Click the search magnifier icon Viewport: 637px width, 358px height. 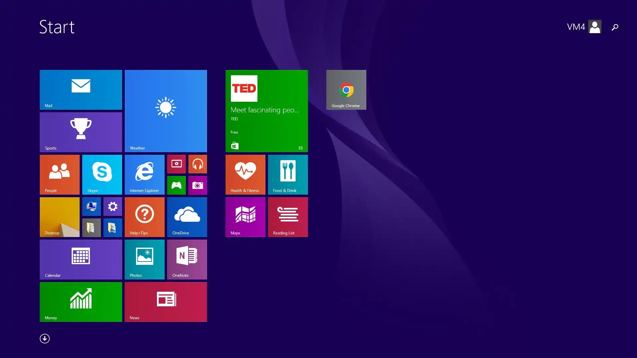pyautogui.click(x=615, y=27)
